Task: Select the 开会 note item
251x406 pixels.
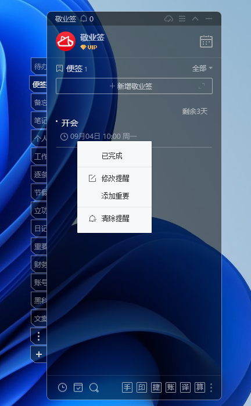Action: (70, 123)
